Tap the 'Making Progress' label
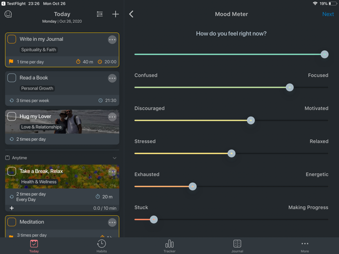Viewport: 339px width, 254px height. tap(308, 208)
